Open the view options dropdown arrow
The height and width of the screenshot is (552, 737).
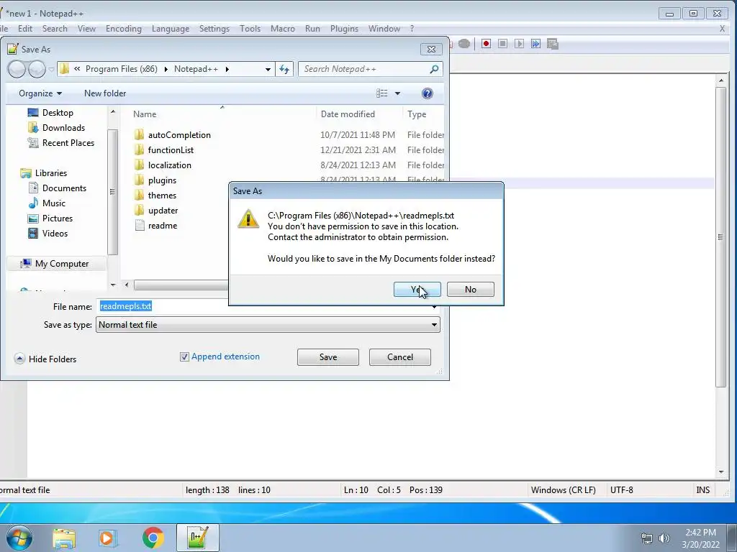[397, 93]
